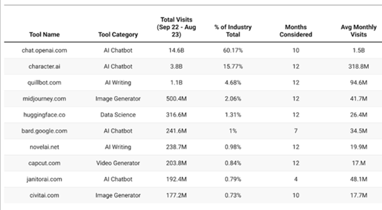Select the 318.8M average monthly visits cell
Viewport: 382px width, 210px height.
358,66
